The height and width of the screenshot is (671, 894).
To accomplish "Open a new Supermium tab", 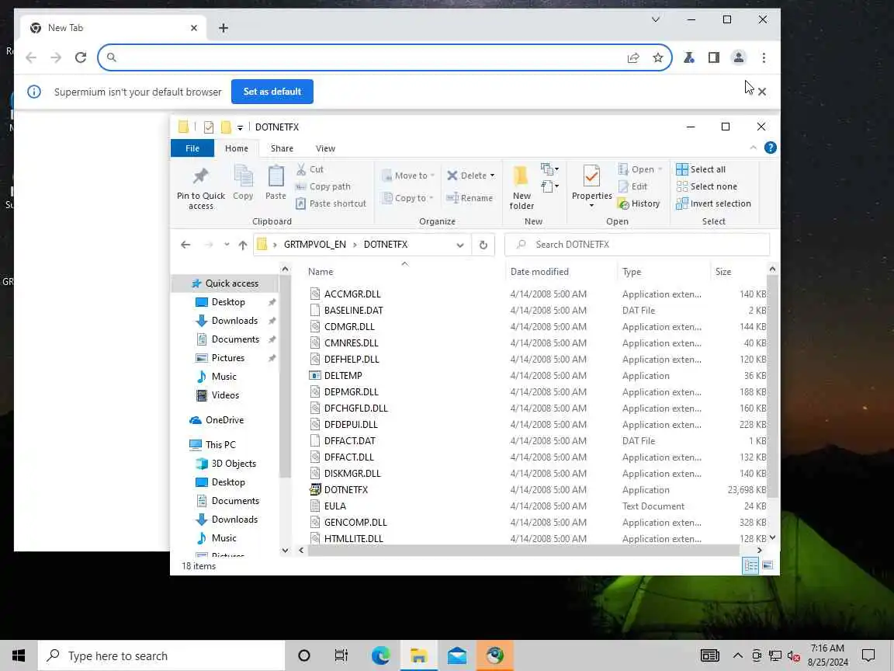I will [223, 28].
